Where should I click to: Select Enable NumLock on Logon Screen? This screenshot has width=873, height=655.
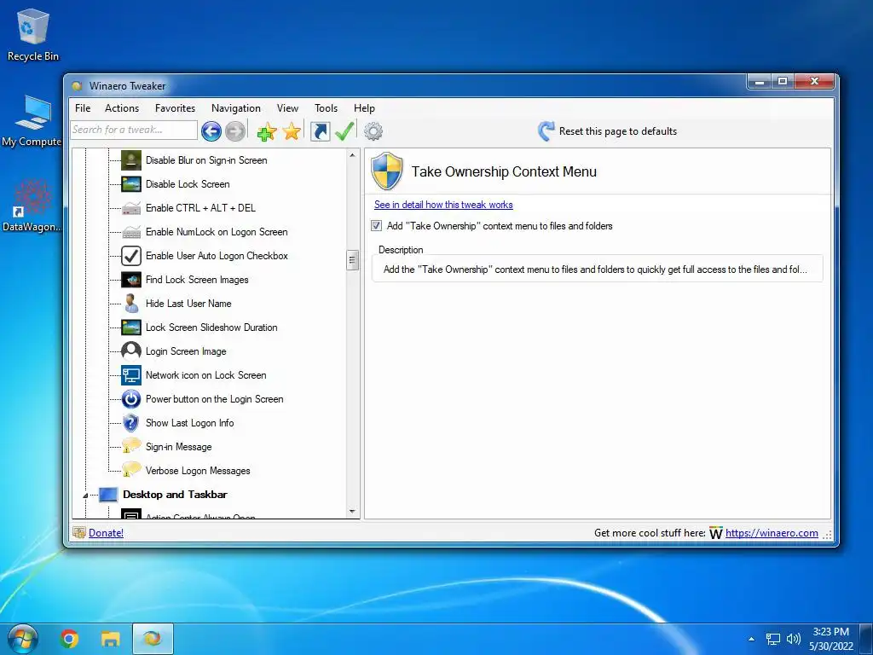pyautogui.click(x=217, y=232)
